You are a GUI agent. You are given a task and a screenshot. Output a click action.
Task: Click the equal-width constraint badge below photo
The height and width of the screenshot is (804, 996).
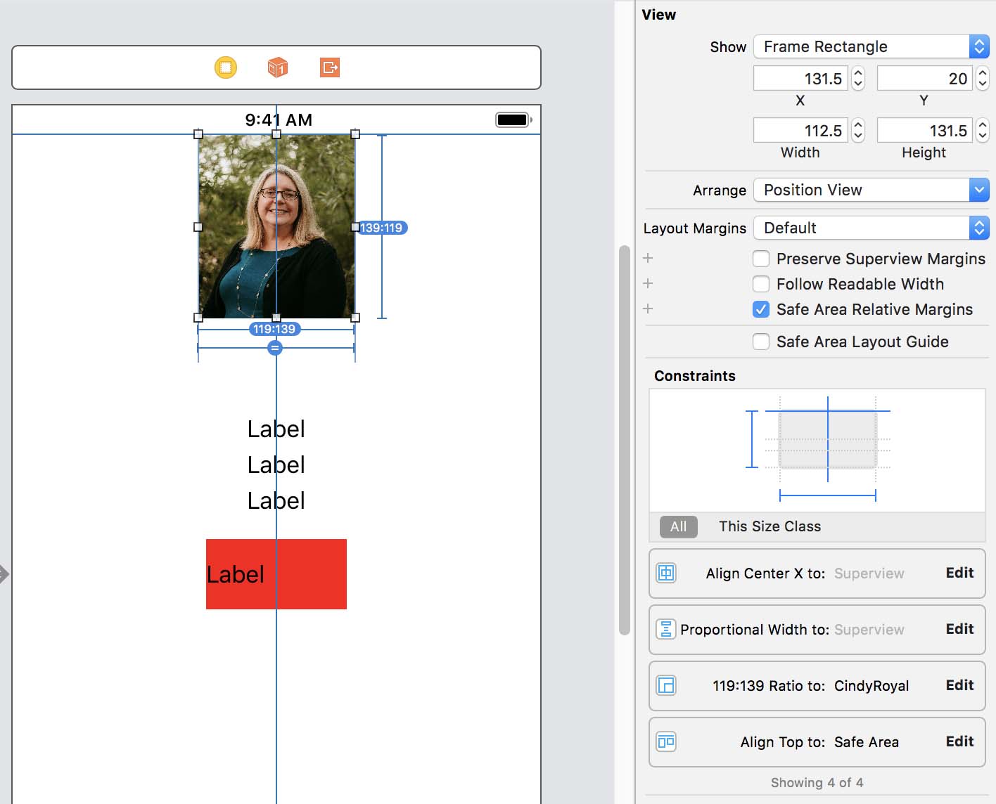click(275, 348)
